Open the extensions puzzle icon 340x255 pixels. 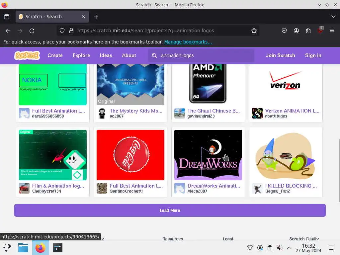point(308,31)
